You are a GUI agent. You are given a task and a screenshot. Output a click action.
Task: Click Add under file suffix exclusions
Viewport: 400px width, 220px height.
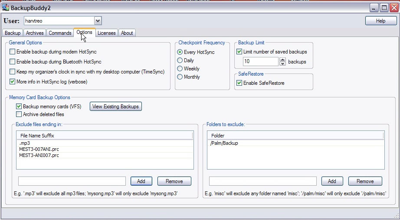(x=141, y=181)
